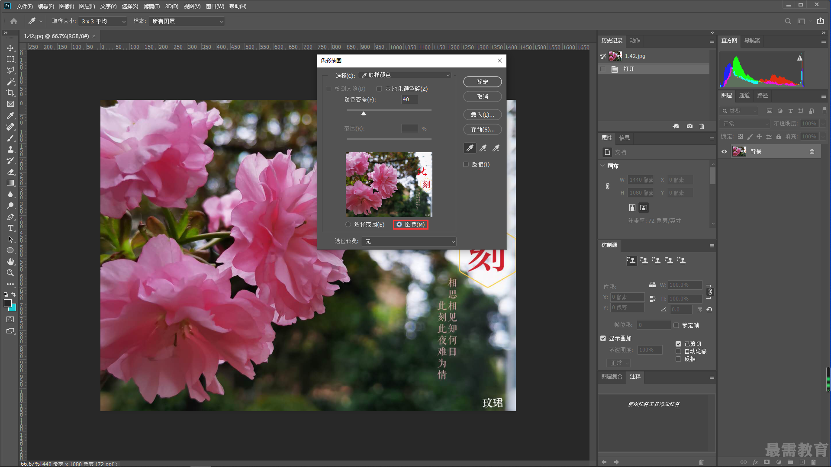831x467 pixels.
Task: Select the History Brush tool
Action: (10, 160)
